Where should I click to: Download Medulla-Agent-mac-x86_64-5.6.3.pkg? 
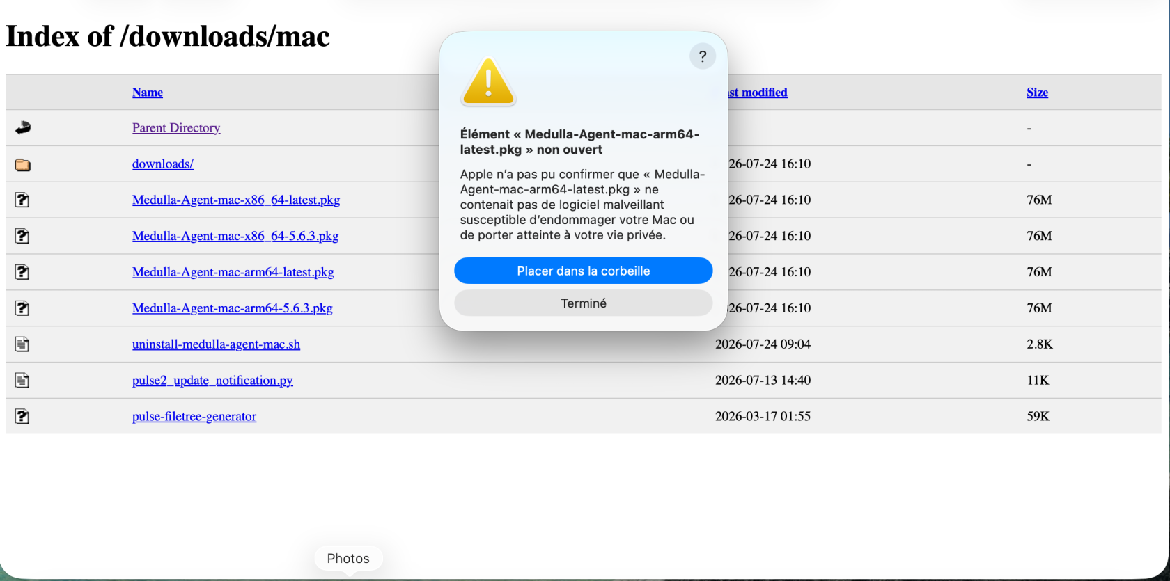coord(235,237)
